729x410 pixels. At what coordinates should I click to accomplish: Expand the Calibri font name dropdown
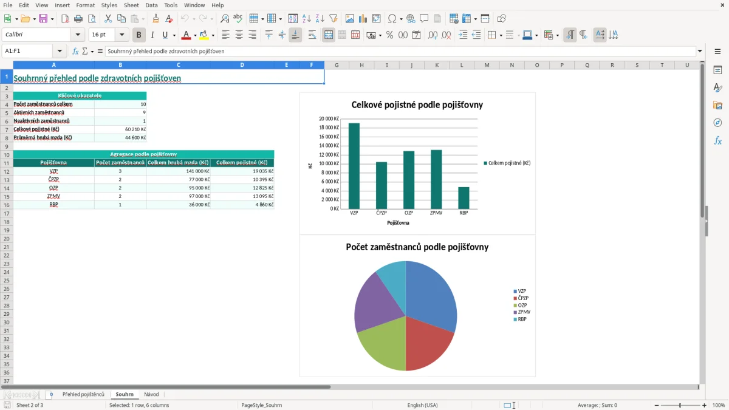point(78,35)
